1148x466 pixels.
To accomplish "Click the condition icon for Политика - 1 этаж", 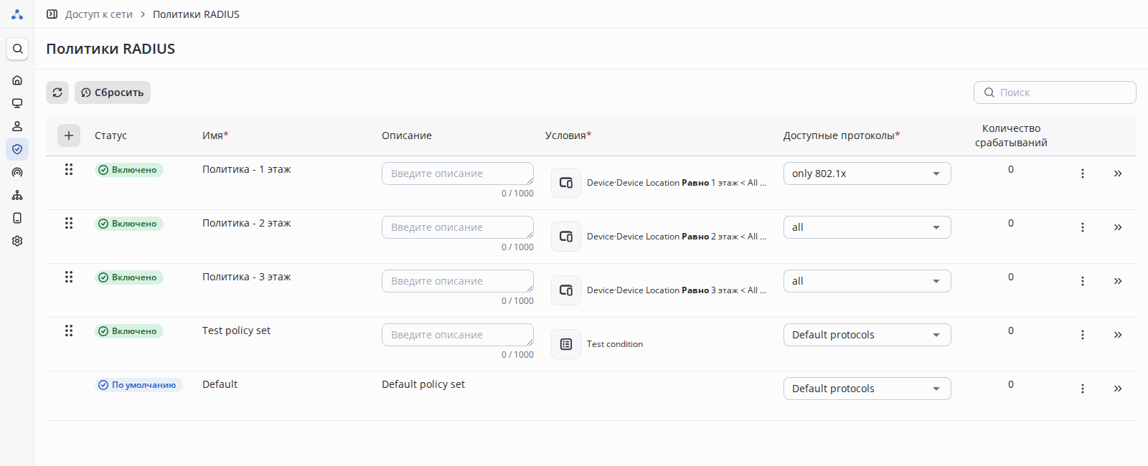I will coord(566,183).
